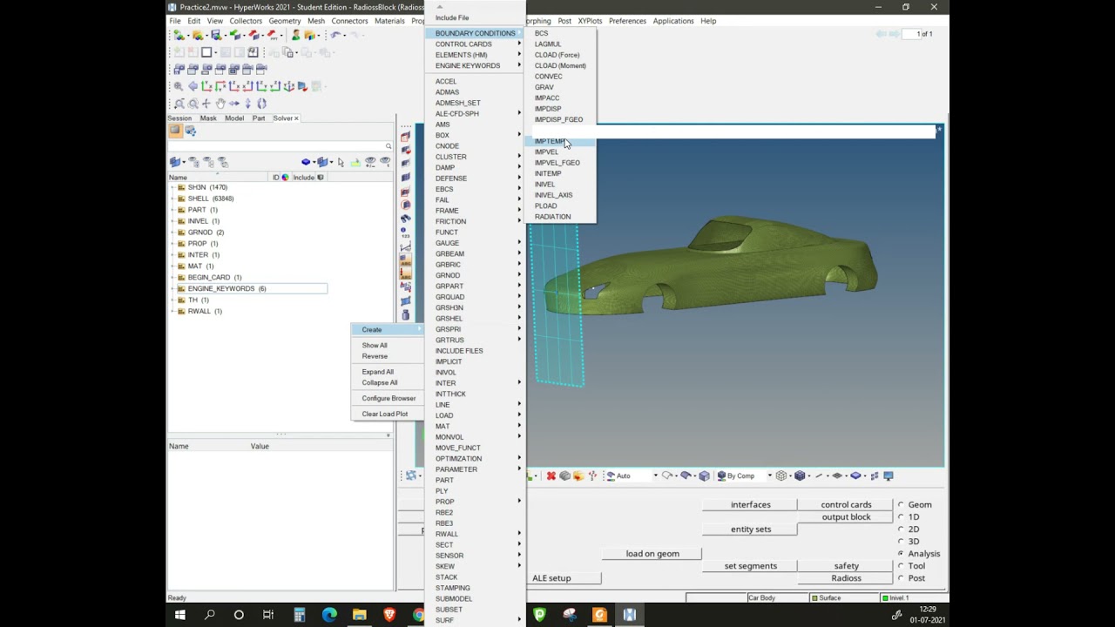Click the load on geom button
Image resolution: width=1115 pixels, height=627 pixels.
coord(652,554)
